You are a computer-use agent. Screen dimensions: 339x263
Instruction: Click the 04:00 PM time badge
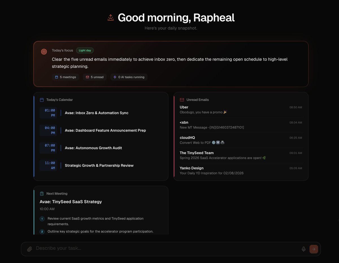click(48, 130)
